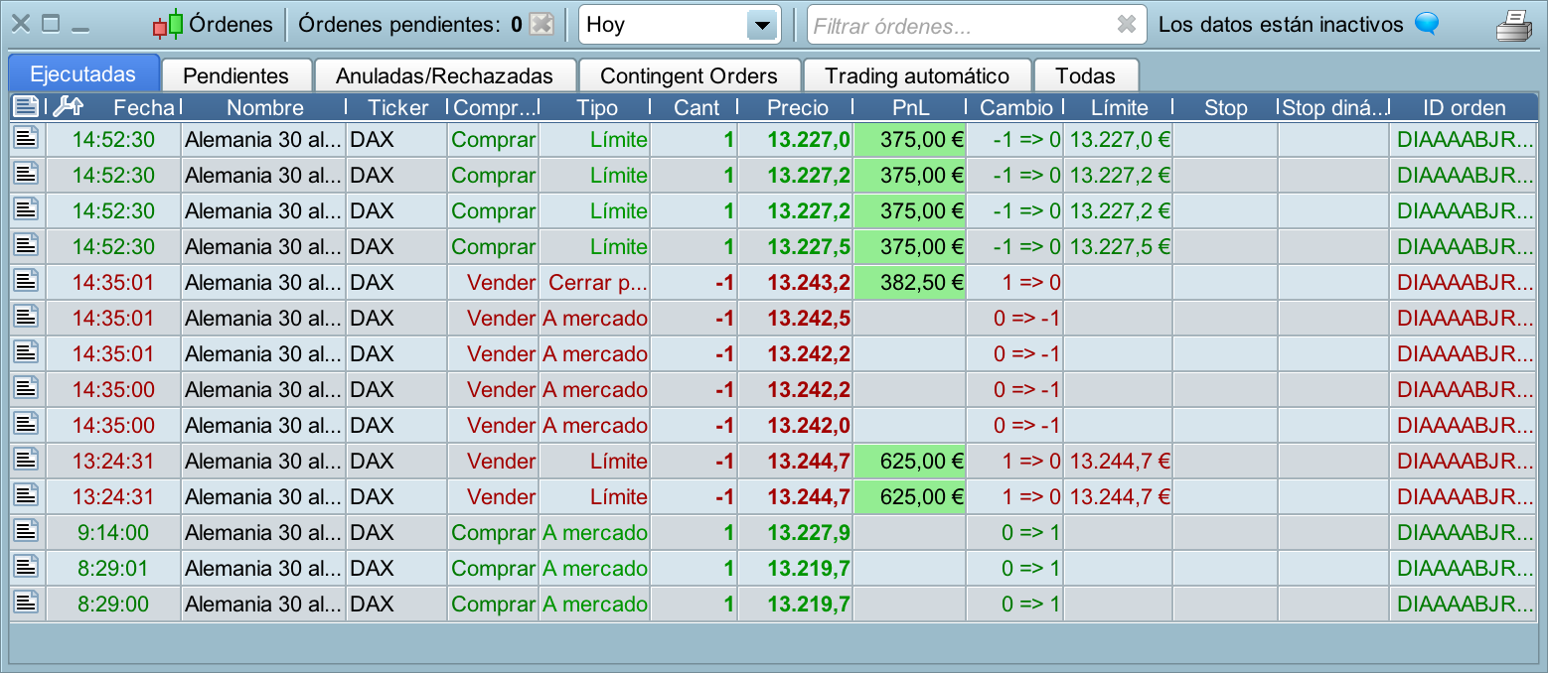The width and height of the screenshot is (1548, 673).
Task: Sort by the Fecha column header
Action: pos(143,107)
